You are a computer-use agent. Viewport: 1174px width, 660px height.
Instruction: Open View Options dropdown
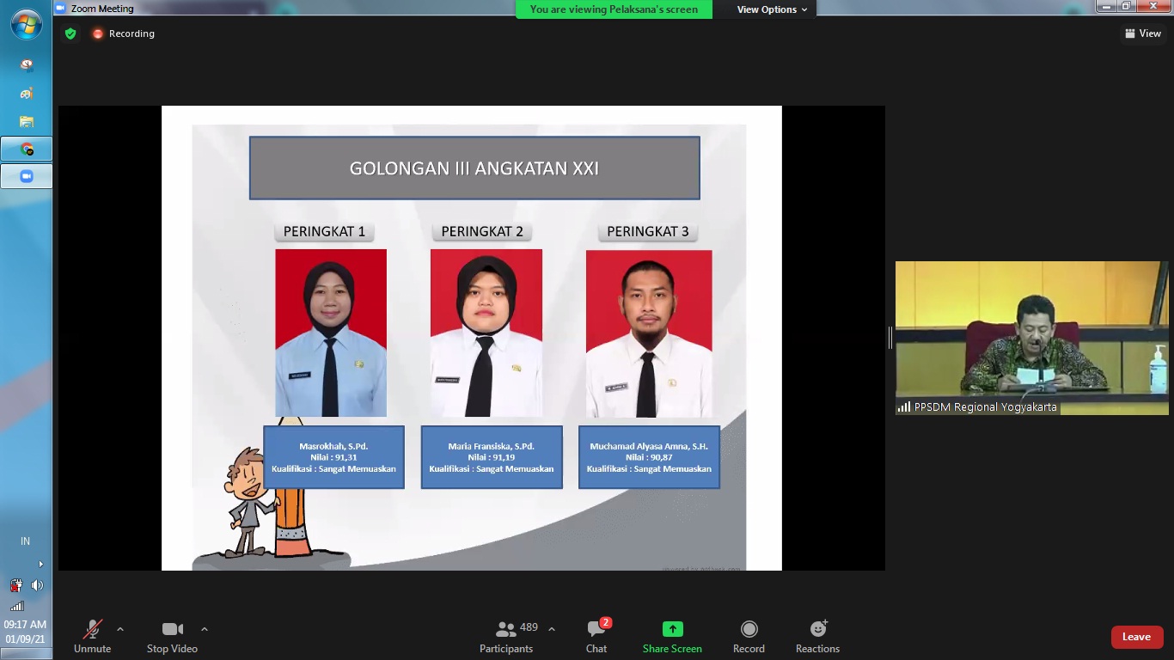pyautogui.click(x=772, y=9)
